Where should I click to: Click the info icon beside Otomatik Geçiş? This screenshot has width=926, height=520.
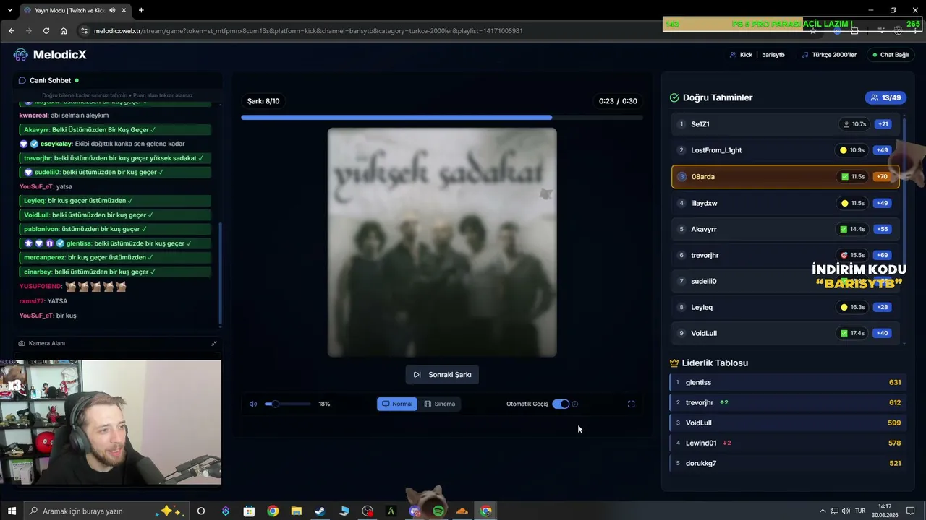[575, 404]
